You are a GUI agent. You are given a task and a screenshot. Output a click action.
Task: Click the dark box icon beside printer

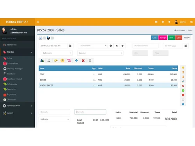(x=48, y=38)
